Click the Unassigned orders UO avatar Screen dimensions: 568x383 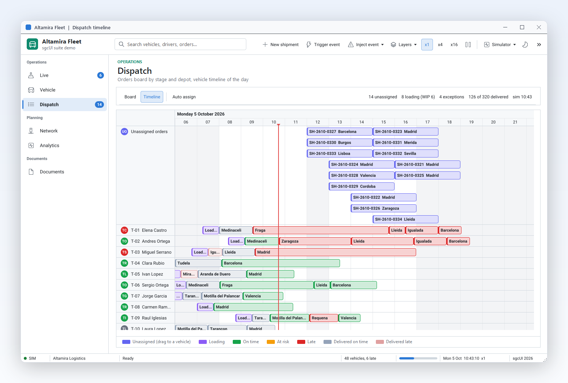pos(124,132)
